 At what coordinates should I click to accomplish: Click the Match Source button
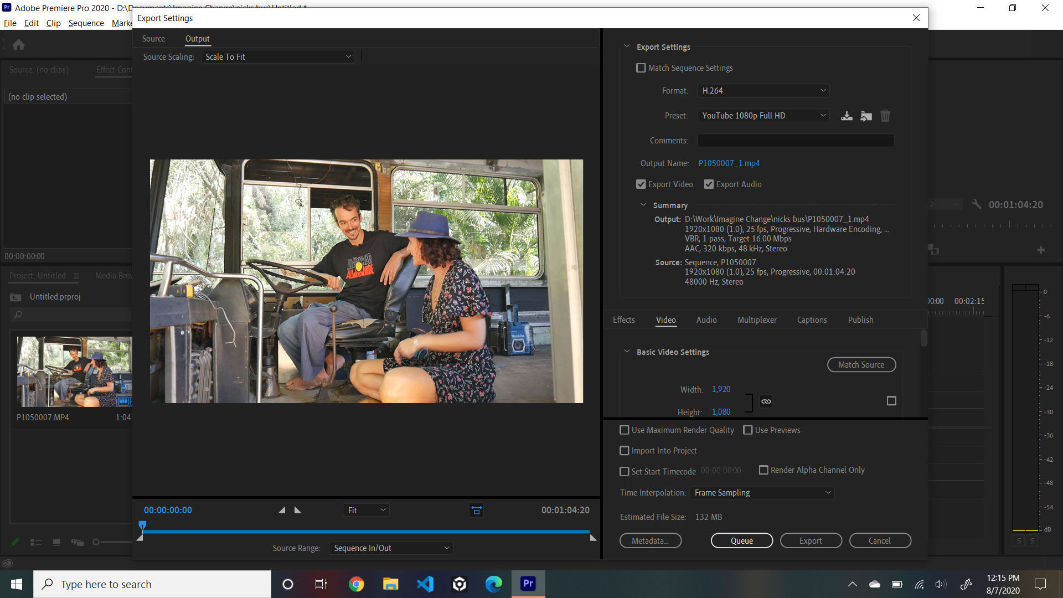tap(861, 364)
